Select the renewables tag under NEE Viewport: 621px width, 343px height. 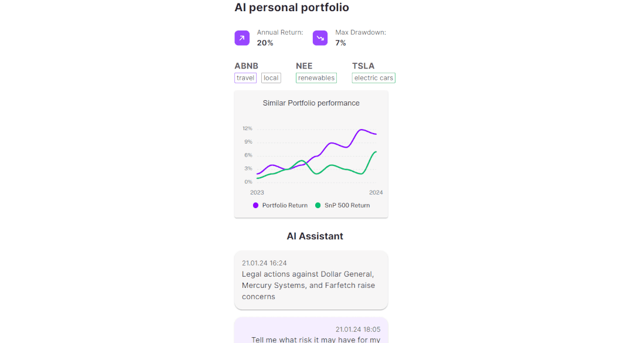tap(316, 78)
